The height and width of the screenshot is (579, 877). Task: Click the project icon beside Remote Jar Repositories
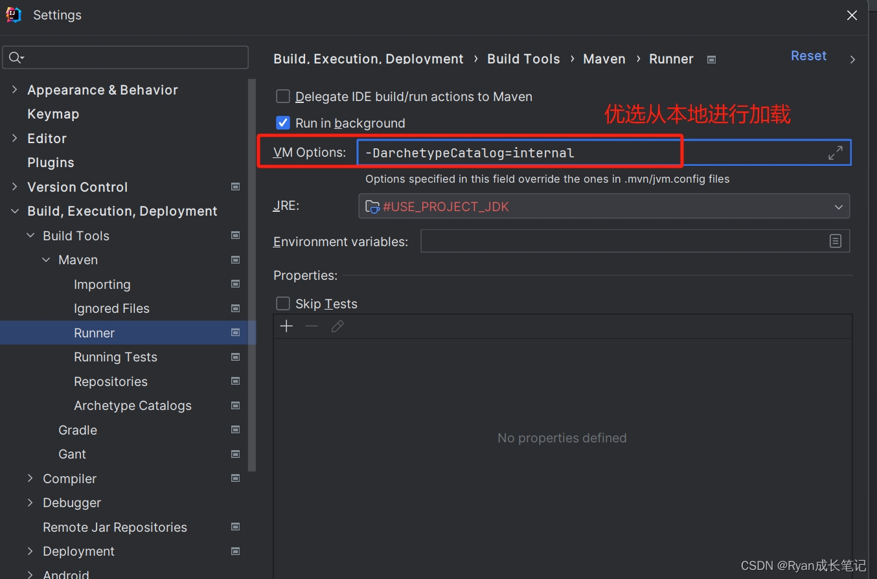[x=236, y=527]
